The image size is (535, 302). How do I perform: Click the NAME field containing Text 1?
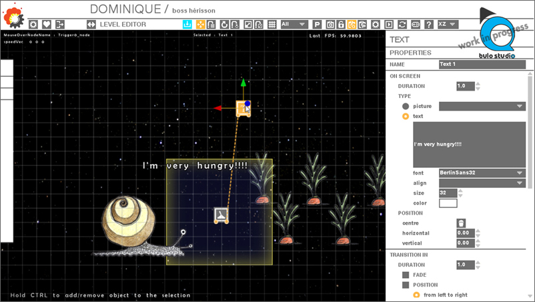pyautogui.click(x=482, y=65)
